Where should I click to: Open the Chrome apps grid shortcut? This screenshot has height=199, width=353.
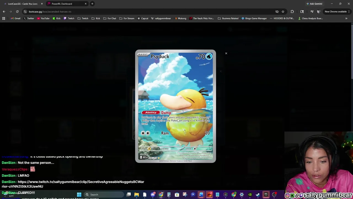tap(4, 19)
